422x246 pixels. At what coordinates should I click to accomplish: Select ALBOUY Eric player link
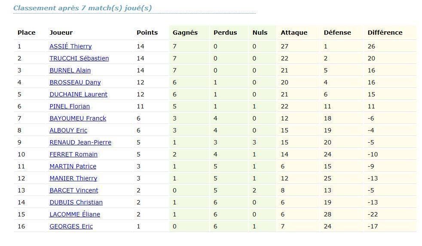[68, 130]
